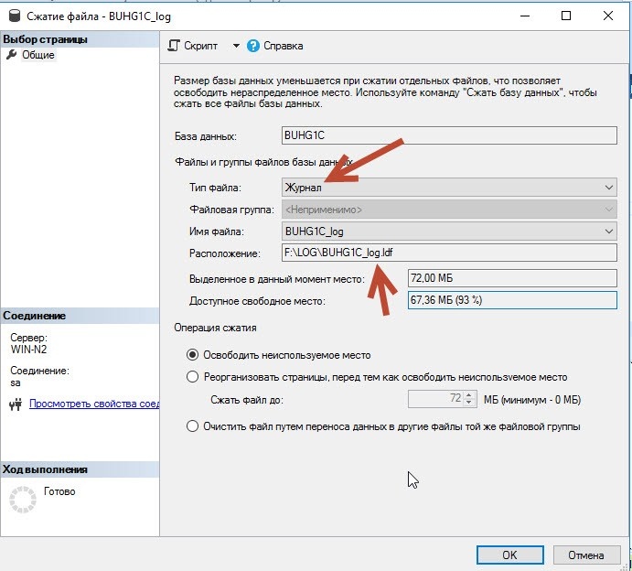632x571 pixels.
Task: Click the Script toolbar icon
Action: tap(173, 46)
